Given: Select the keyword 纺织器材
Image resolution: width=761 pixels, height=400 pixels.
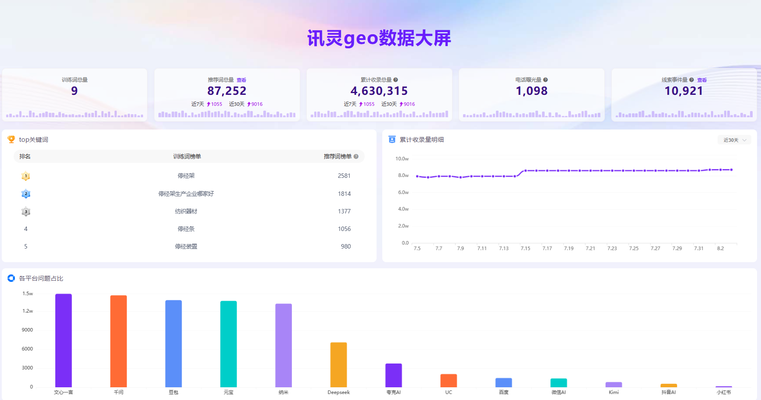Looking at the screenshot, I should click(x=186, y=211).
